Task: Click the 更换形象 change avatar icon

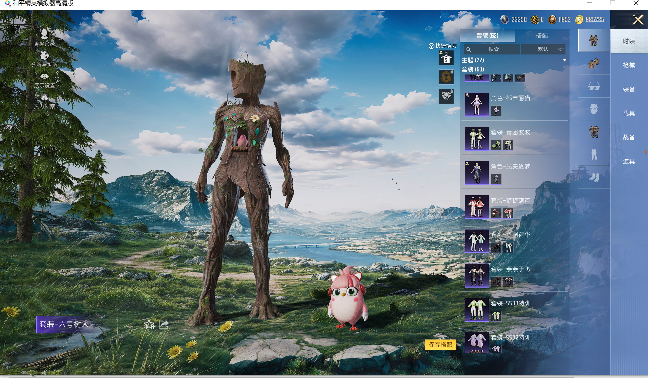Action: pos(44,34)
